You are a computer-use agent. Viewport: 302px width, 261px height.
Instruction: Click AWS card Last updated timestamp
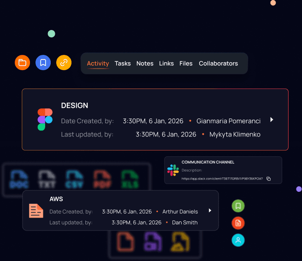click(x=136, y=222)
